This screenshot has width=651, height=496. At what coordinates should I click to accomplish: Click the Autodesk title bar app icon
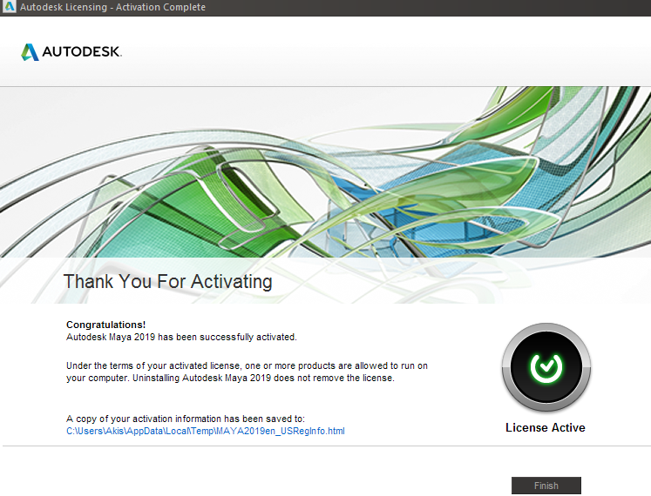click(9, 7)
